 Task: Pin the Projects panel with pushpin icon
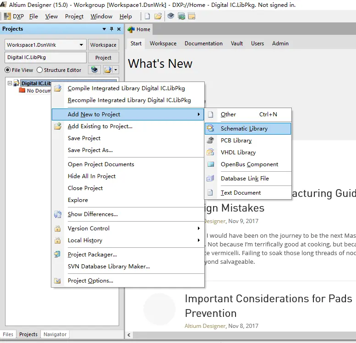(111, 29)
